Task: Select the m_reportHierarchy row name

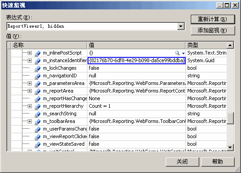Action: pyautogui.click(x=63, y=106)
